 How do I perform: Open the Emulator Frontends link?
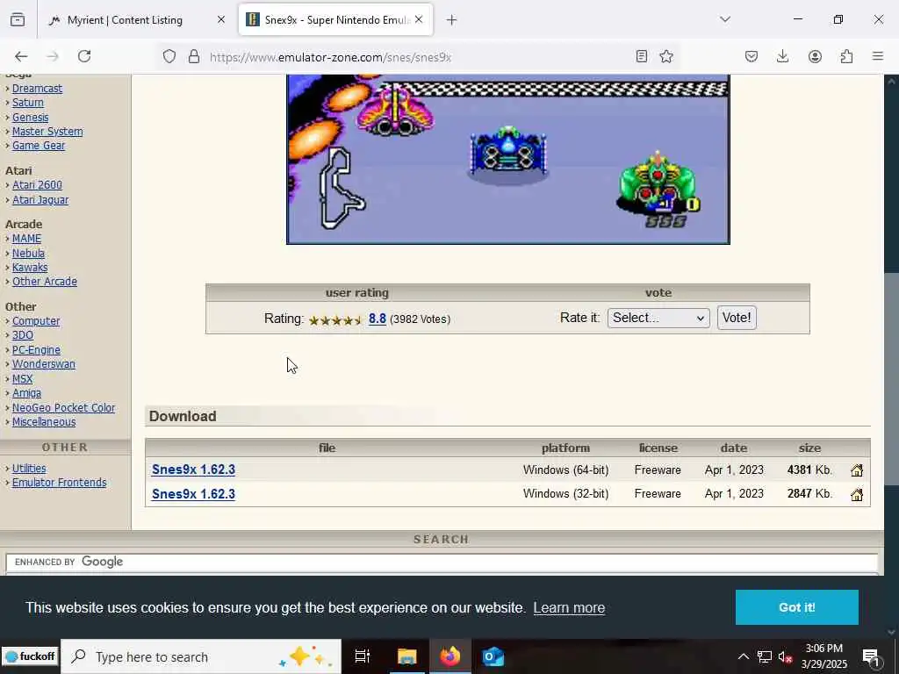(x=59, y=483)
